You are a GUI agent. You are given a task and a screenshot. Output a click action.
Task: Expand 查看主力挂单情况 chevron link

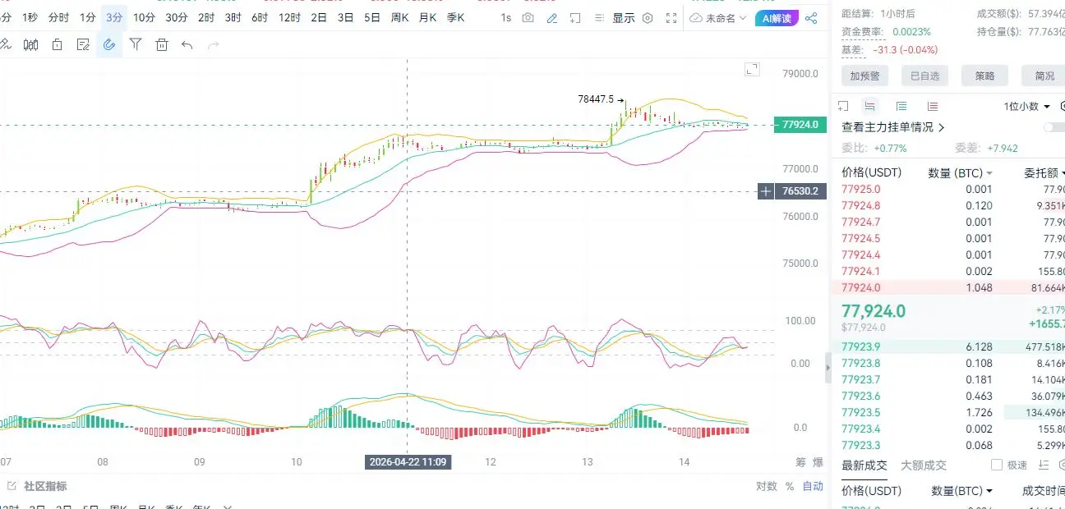point(893,127)
